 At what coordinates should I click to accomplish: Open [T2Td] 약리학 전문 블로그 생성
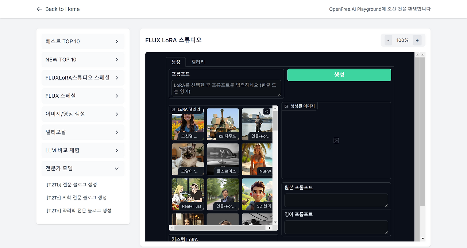79,210
